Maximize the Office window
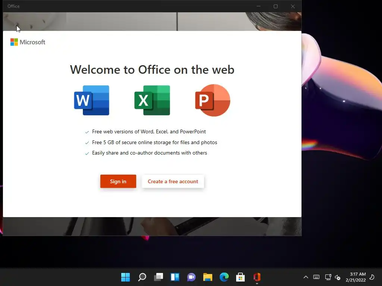The height and width of the screenshot is (286, 382). 276,6
